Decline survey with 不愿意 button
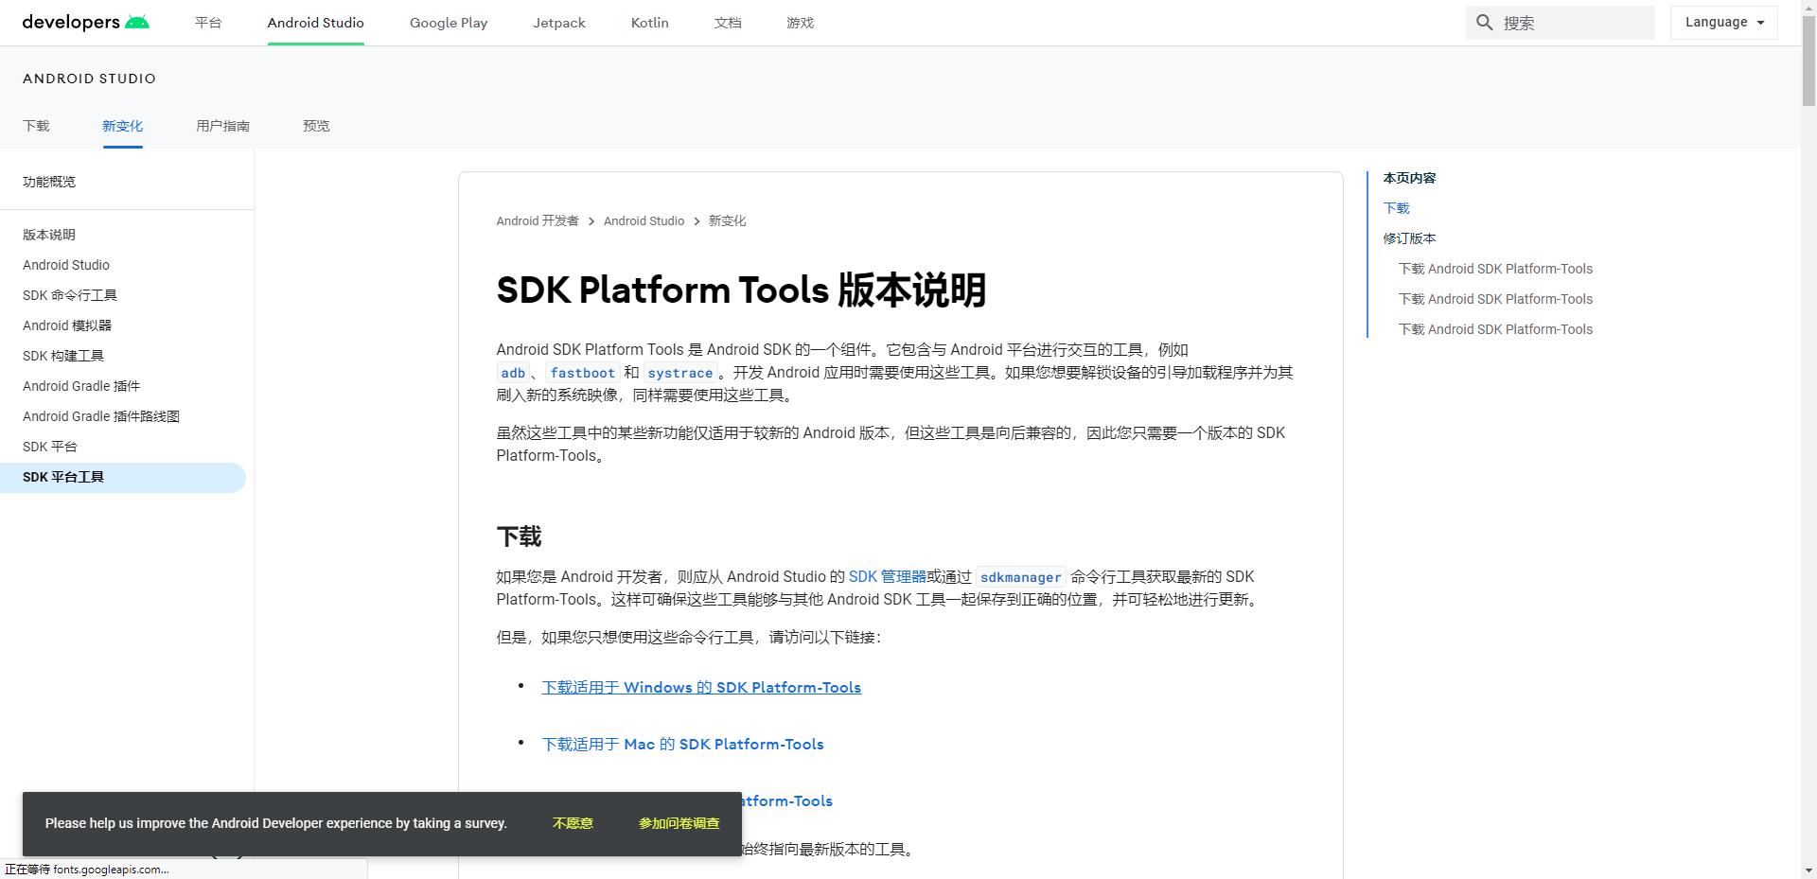 point(573,823)
